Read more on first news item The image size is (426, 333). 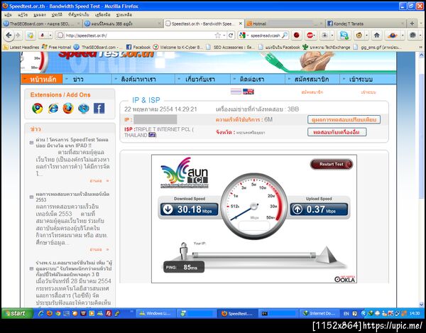coord(99,180)
